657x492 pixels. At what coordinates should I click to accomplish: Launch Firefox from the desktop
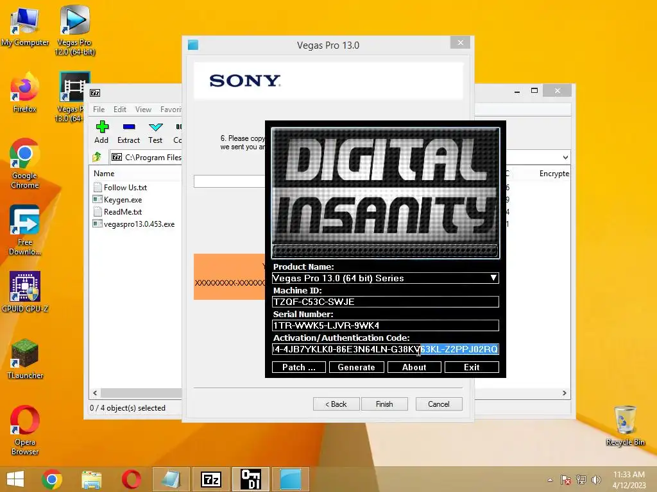(25, 92)
